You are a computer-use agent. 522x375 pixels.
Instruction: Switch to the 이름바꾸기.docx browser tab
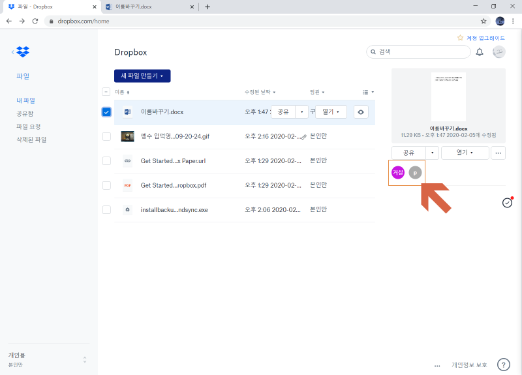point(150,7)
